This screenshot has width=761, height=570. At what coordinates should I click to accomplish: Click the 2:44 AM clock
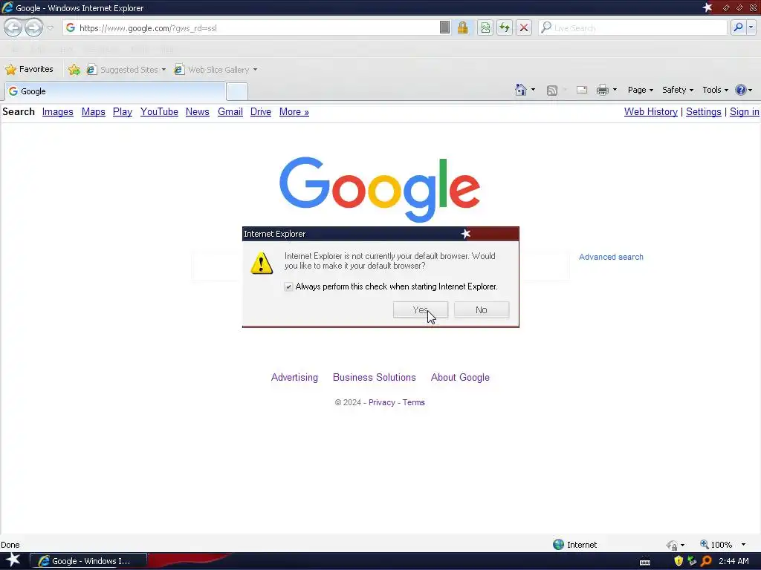click(734, 561)
